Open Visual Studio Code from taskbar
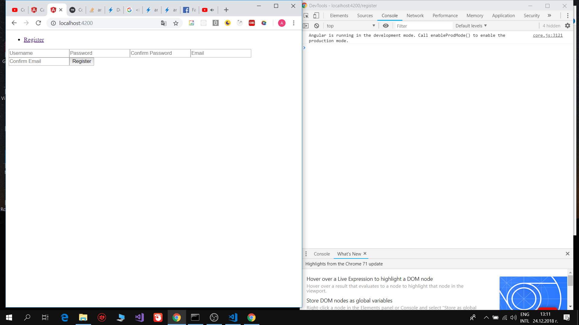The height and width of the screenshot is (325, 579). click(x=233, y=317)
